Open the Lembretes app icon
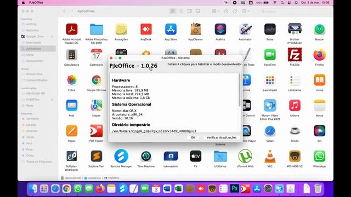Image resolution: width=351 pixels, height=197 pixels. click(295, 80)
